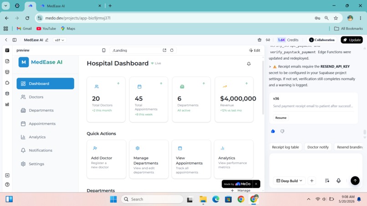Click the prompt enhance list icon
The height and width of the screenshot is (206, 367).
coord(327,181)
